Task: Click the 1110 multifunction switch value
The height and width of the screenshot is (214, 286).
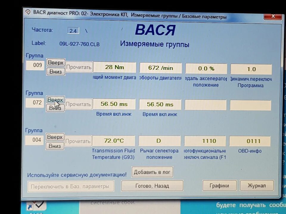Action: coord(205,141)
